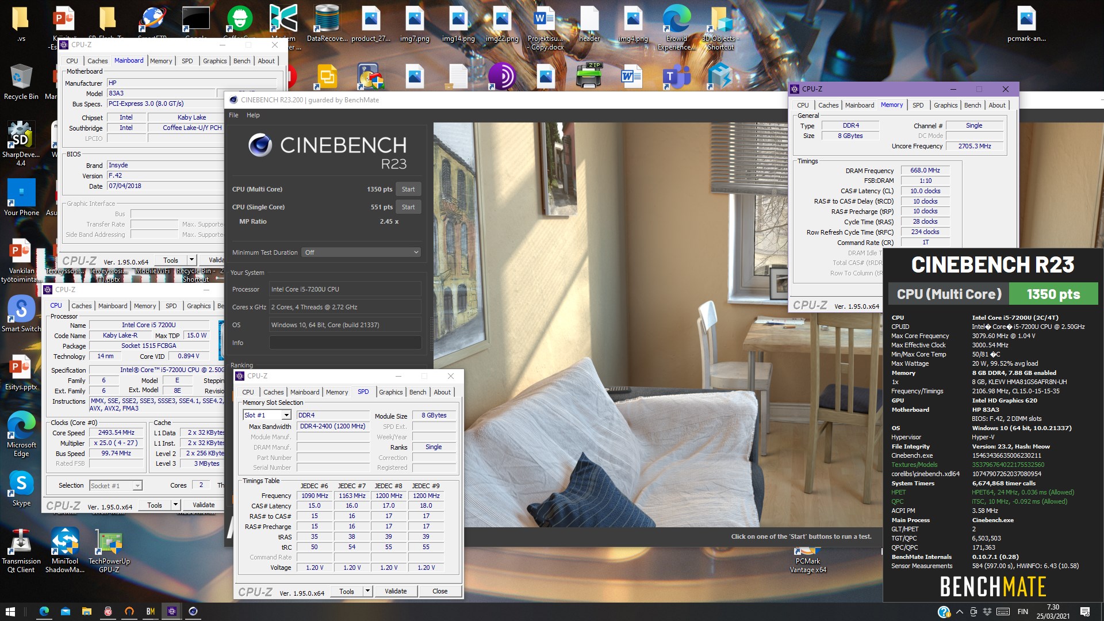Click the CPU-Z purple taskbar icon
This screenshot has height=621, width=1104.
(x=171, y=611)
